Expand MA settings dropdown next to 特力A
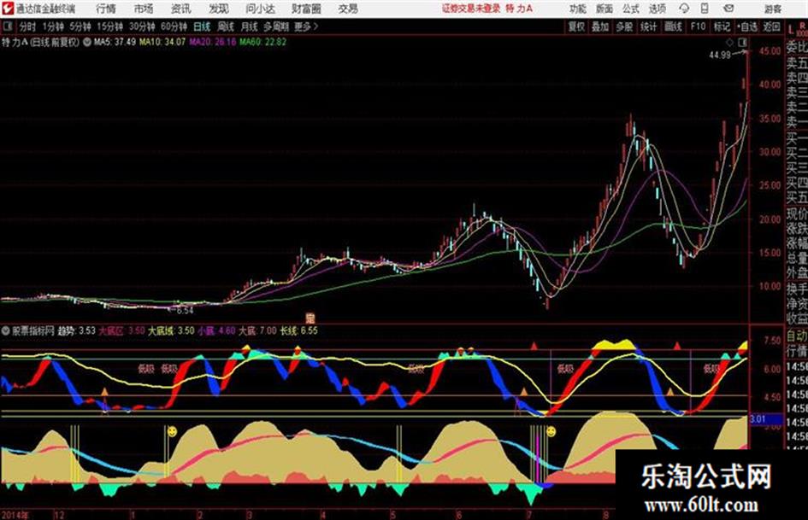This screenshot has width=808, height=520. pos(87,42)
